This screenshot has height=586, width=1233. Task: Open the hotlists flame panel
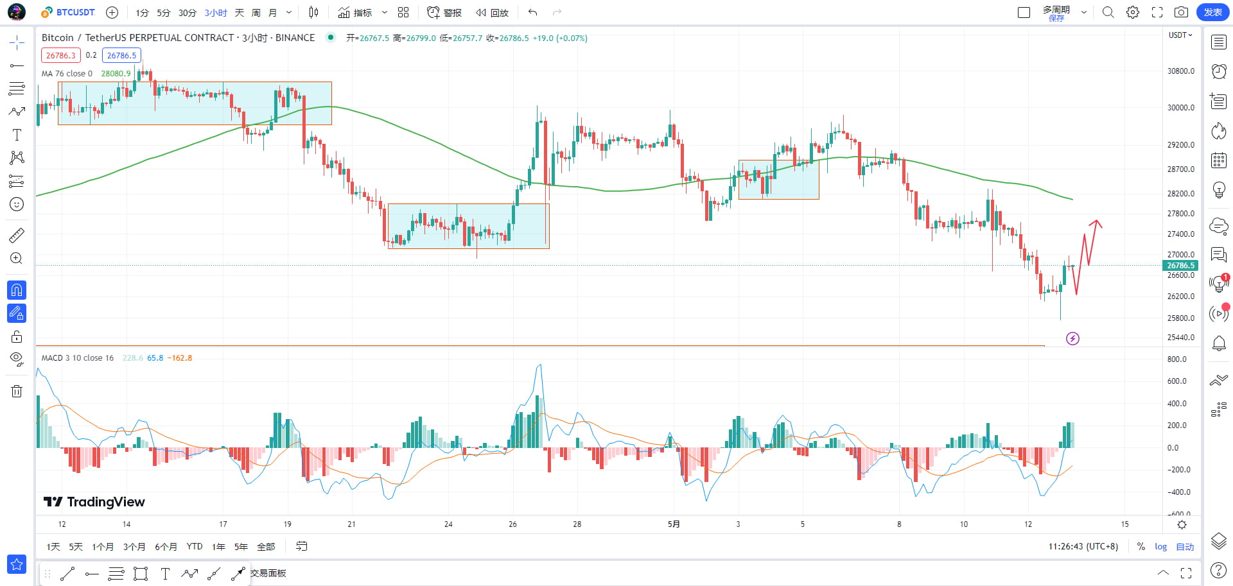point(1218,131)
